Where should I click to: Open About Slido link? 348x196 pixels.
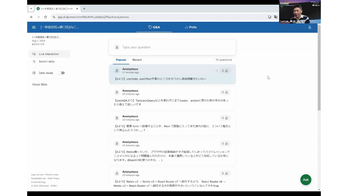click(x=40, y=84)
